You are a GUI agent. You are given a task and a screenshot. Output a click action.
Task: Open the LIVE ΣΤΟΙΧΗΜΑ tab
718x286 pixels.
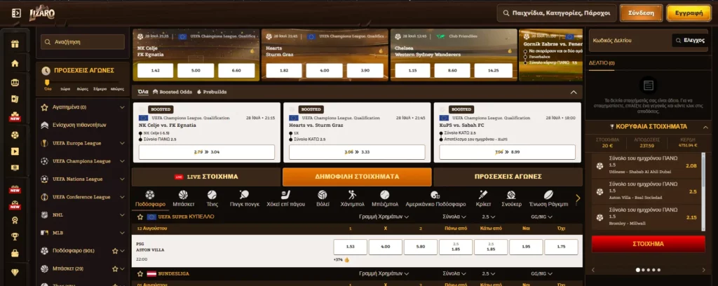coord(206,177)
